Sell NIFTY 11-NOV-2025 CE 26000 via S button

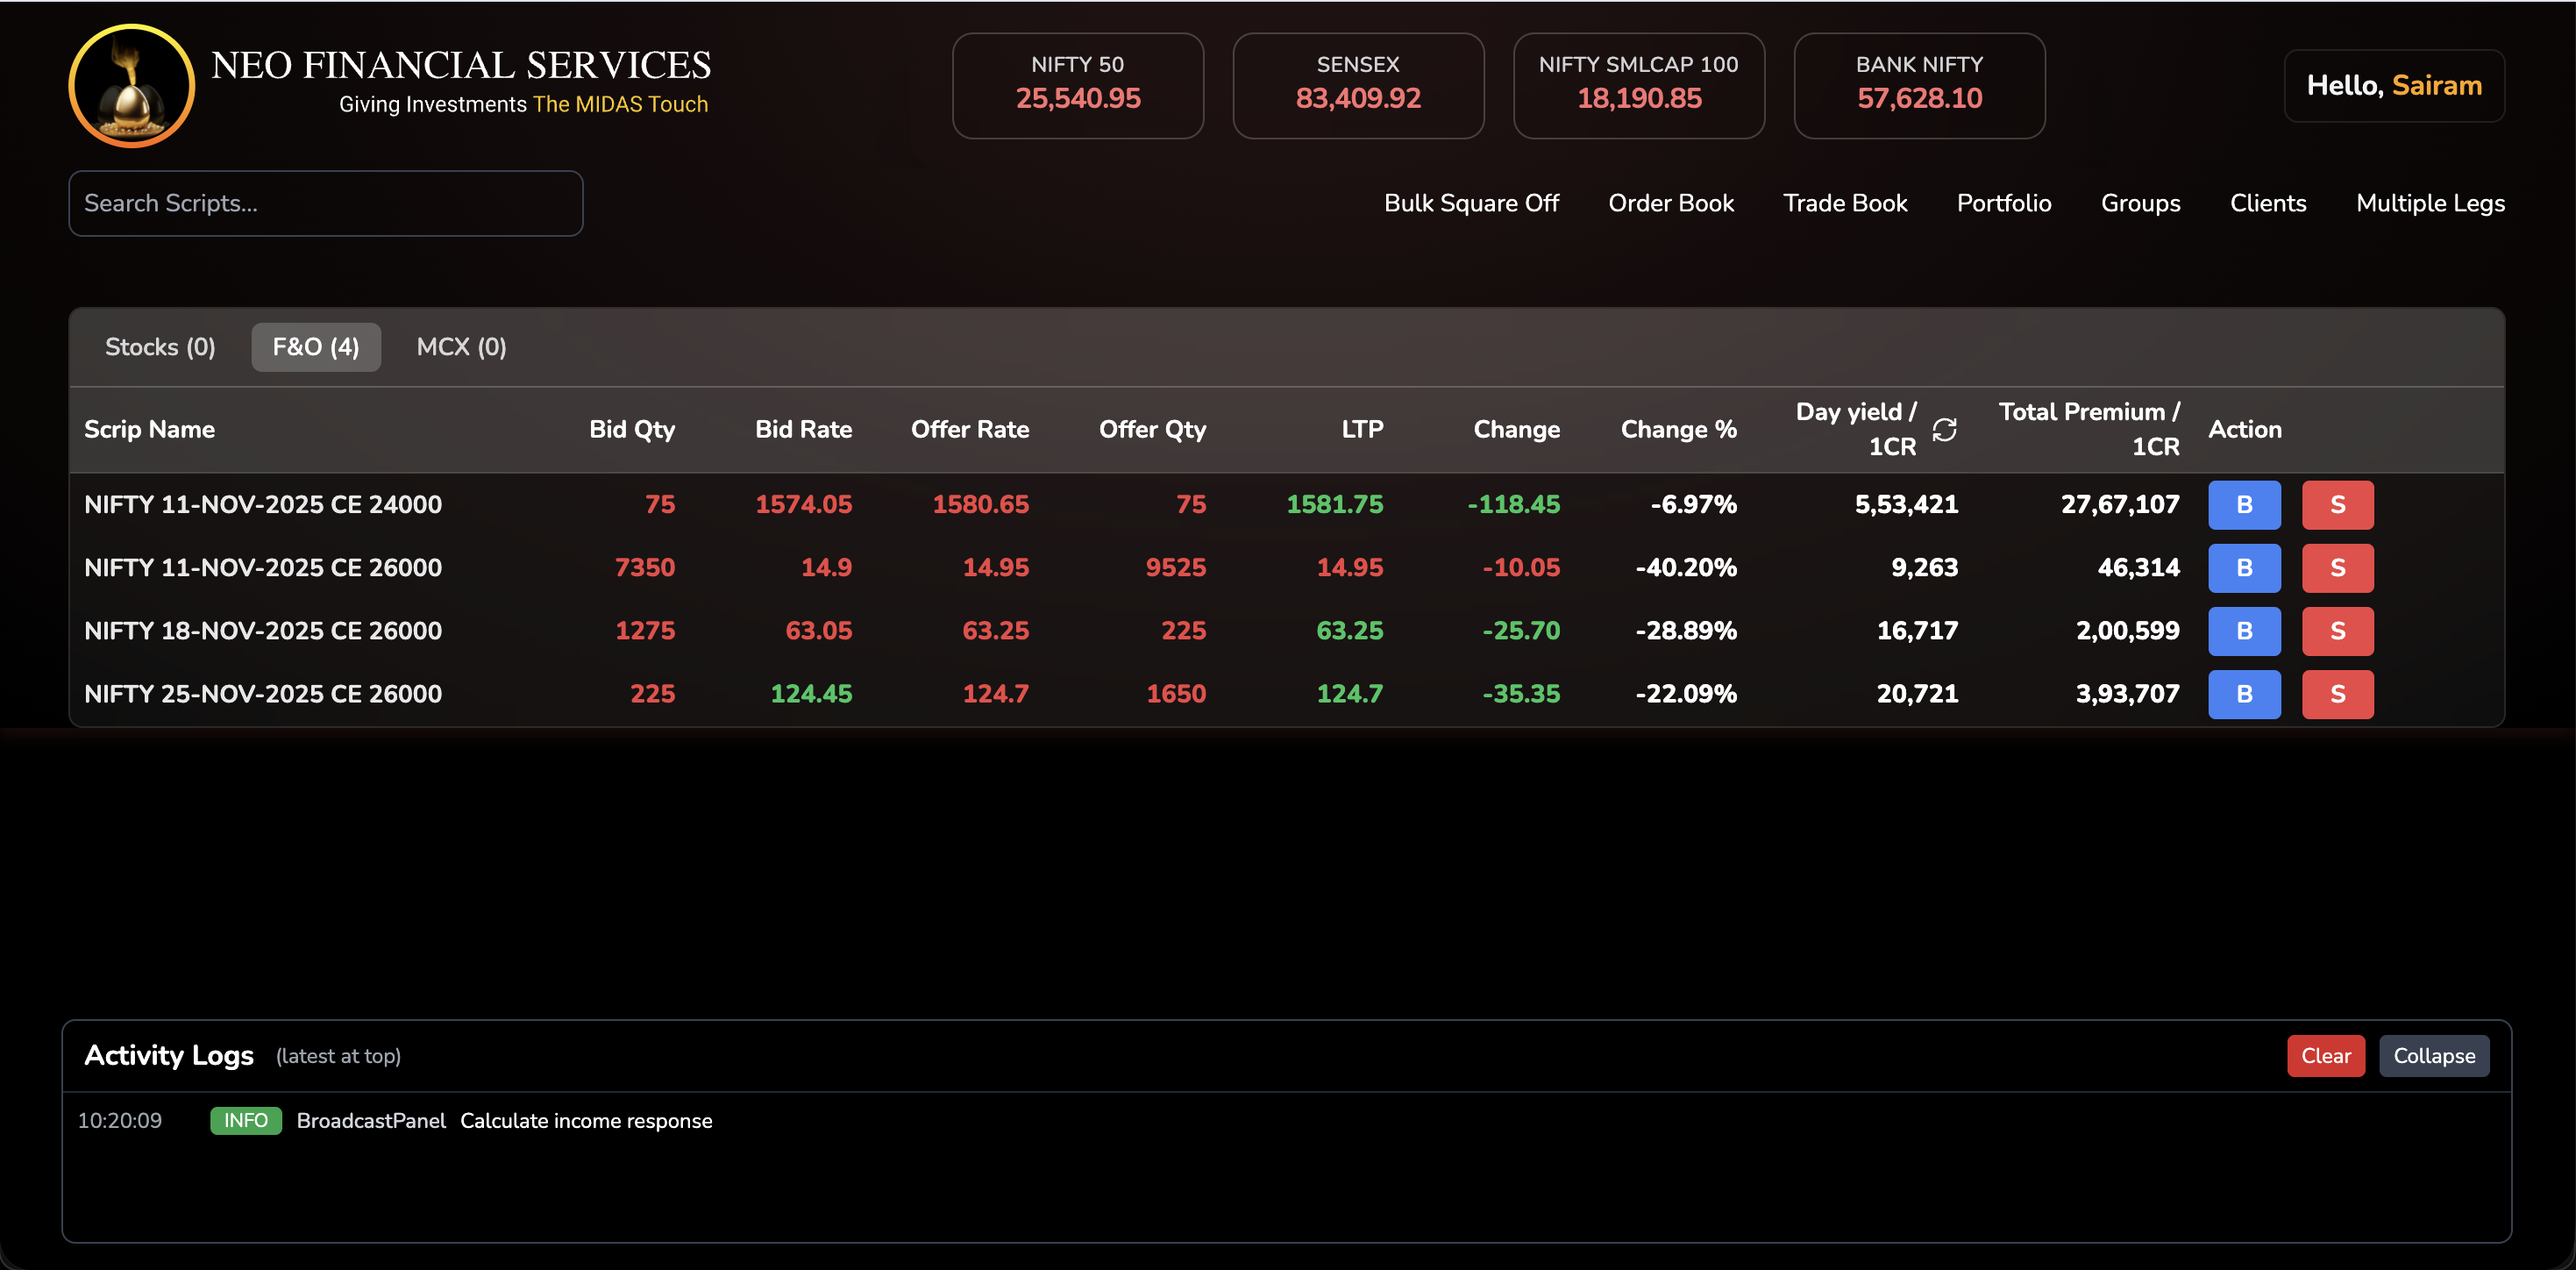point(2338,568)
